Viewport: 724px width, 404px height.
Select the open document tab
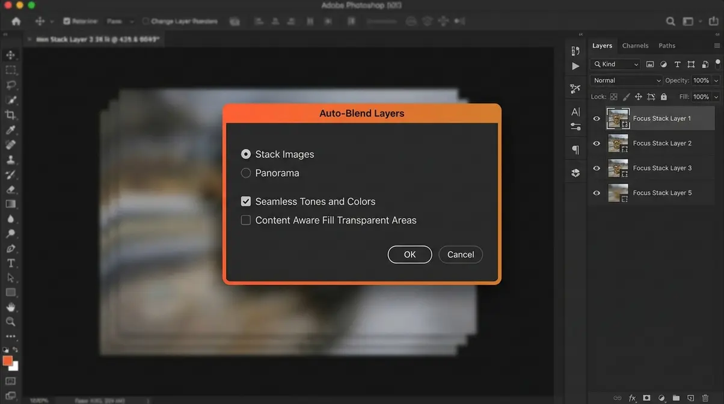tap(95, 39)
